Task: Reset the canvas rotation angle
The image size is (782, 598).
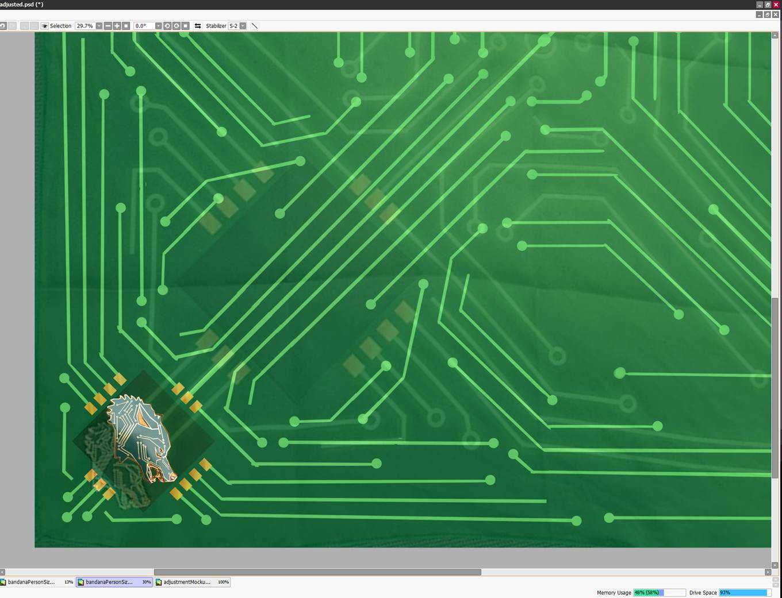Action: [x=185, y=26]
